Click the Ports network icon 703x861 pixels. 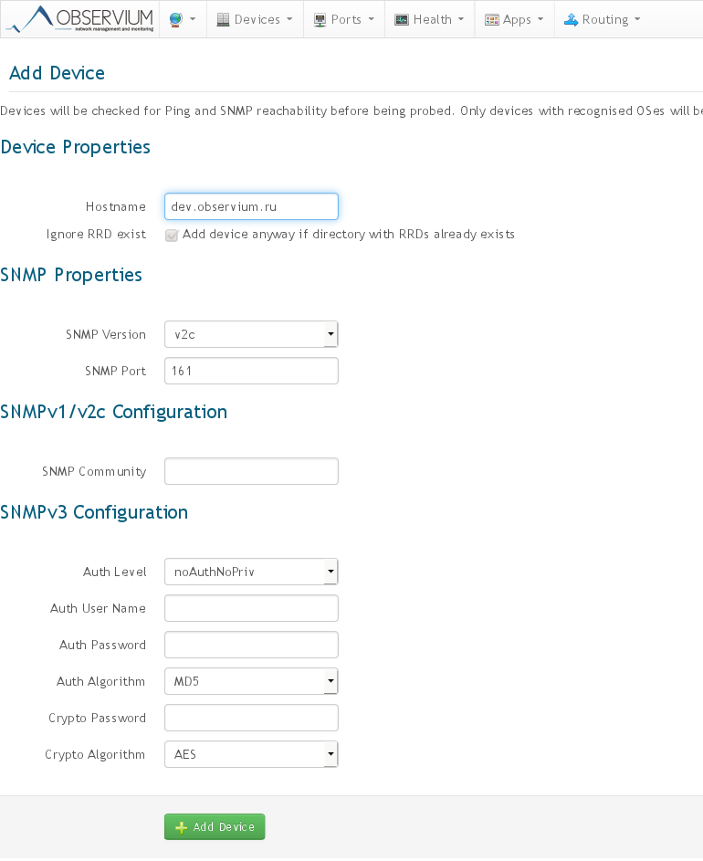[x=320, y=19]
